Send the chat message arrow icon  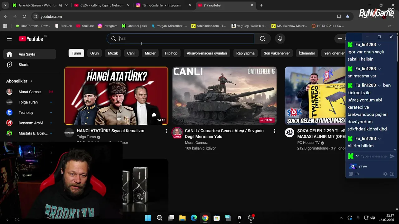[x=392, y=156]
